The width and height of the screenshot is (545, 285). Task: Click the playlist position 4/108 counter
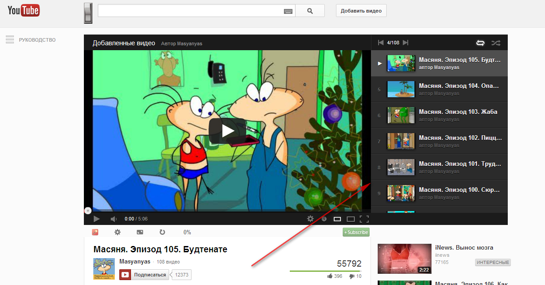coord(393,43)
